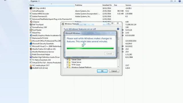Click the Microsoft Security Essentials icon
Screen dimensions: 183x103
coord(31,43)
